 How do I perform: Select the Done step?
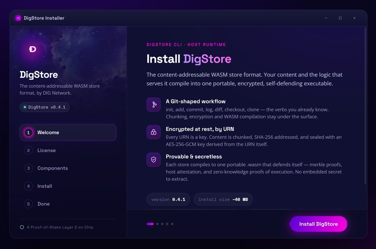pos(68,204)
